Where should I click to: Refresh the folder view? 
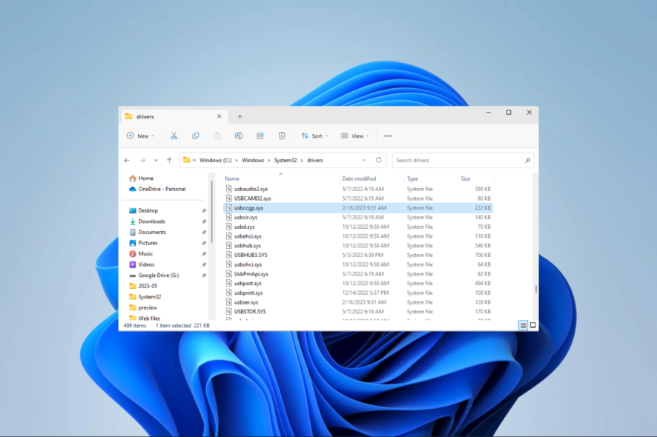coord(378,160)
